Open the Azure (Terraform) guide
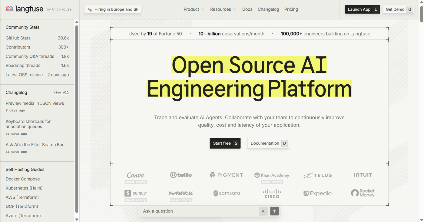 click(23, 216)
